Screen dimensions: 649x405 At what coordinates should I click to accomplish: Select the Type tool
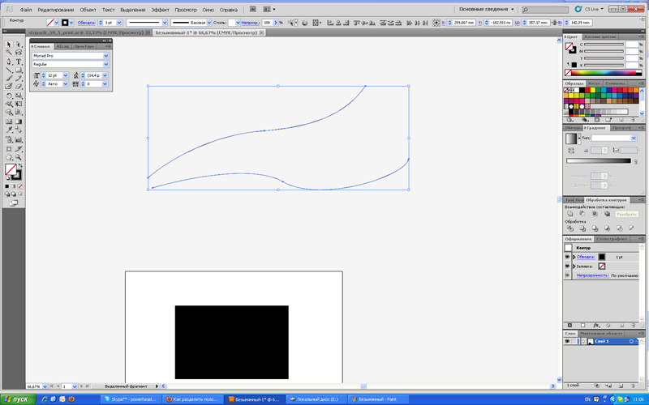(x=19, y=62)
